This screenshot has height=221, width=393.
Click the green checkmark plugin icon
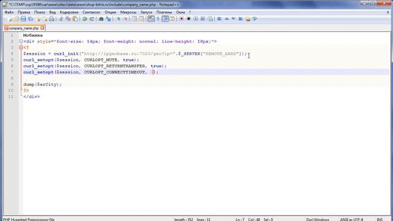click(255, 19)
